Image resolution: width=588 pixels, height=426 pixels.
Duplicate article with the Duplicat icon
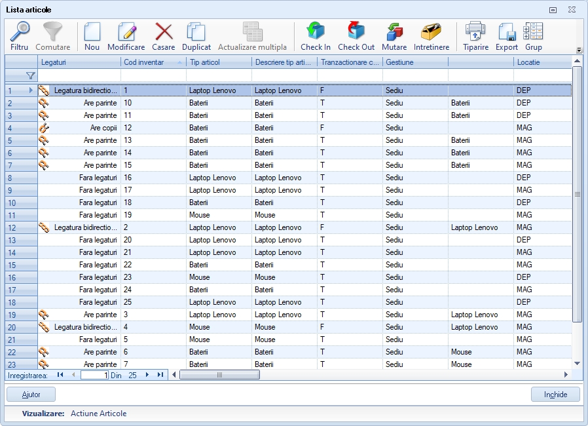point(196,35)
